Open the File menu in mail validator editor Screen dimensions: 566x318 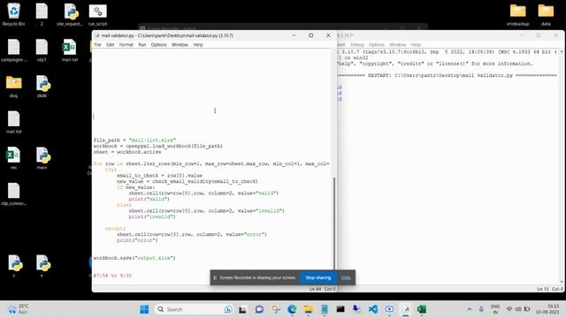click(x=97, y=45)
